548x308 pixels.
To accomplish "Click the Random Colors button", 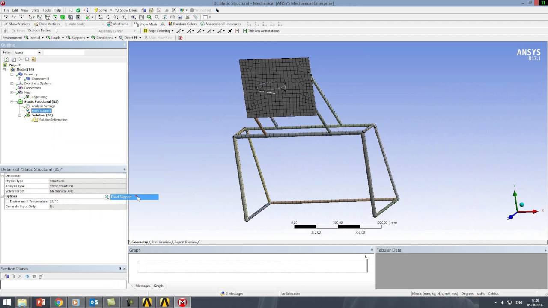I will coord(182,24).
